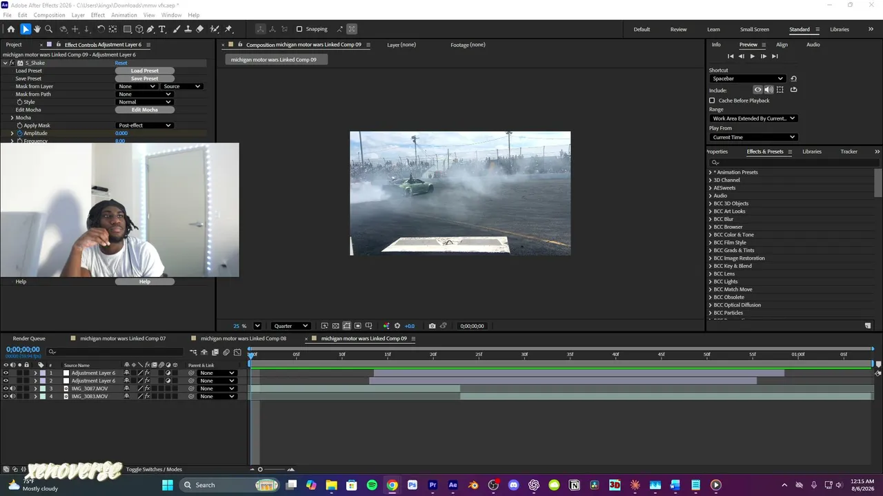Screen dimensions: 883x496
Task: Select the Eraser tool
Action: pos(199,29)
